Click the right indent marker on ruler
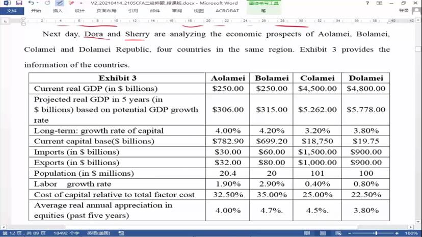Screen dimensions: 422x237 point(390,21)
